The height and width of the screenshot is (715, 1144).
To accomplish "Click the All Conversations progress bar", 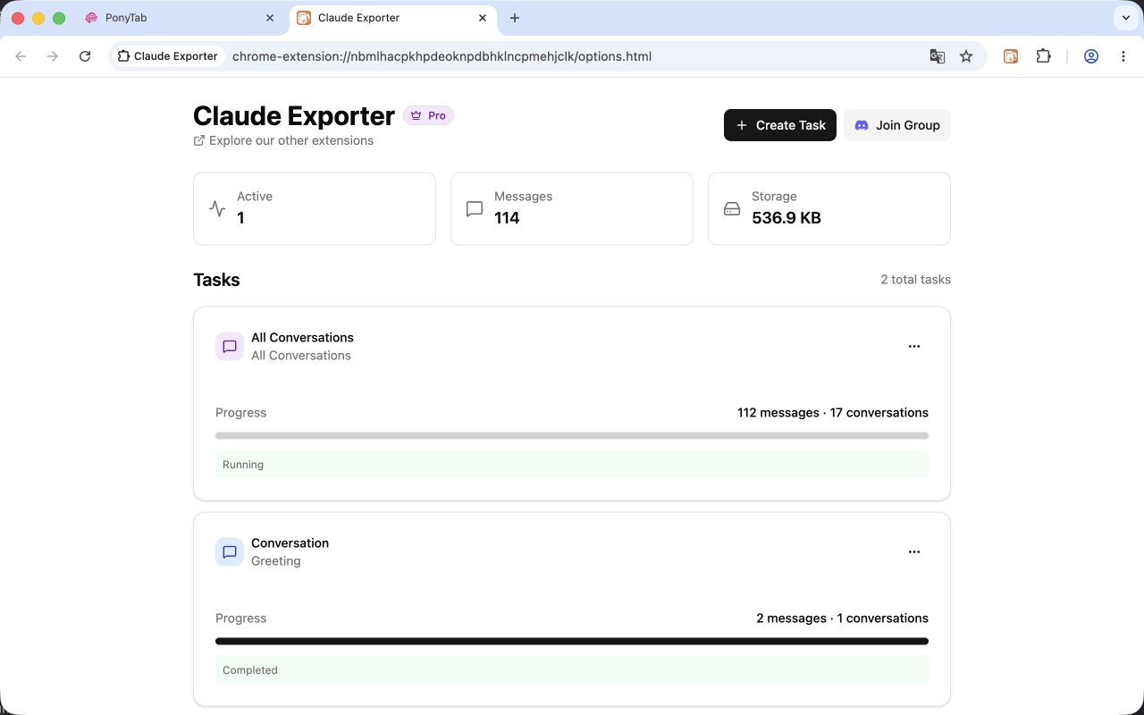I will pyautogui.click(x=572, y=436).
